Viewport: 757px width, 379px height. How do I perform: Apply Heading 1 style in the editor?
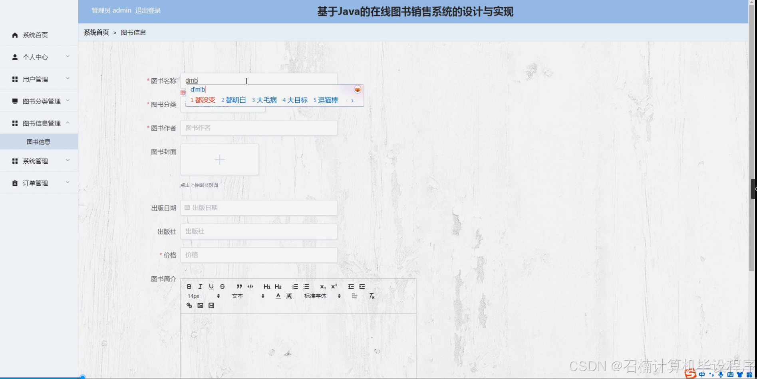(267, 286)
